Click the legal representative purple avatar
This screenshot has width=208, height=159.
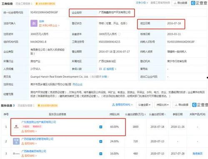point(34,23)
